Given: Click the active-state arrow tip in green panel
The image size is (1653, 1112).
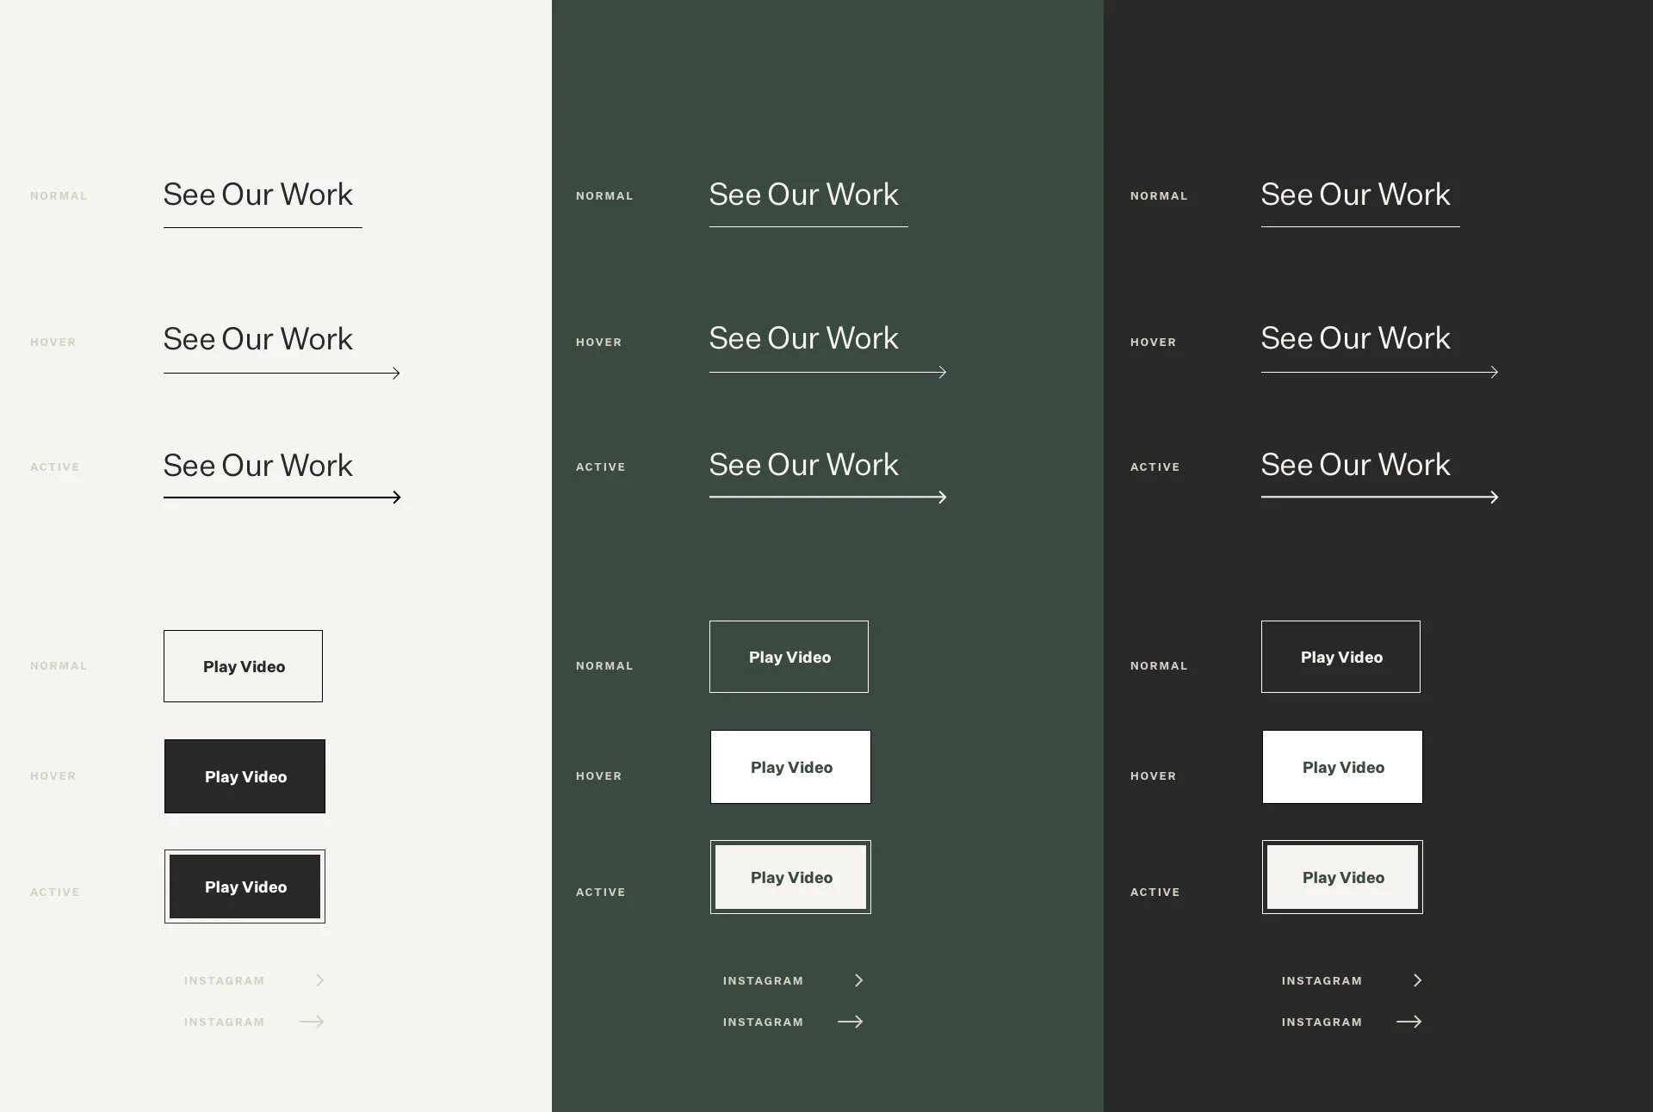Looking at the screenshot, I should click(942, 497).
